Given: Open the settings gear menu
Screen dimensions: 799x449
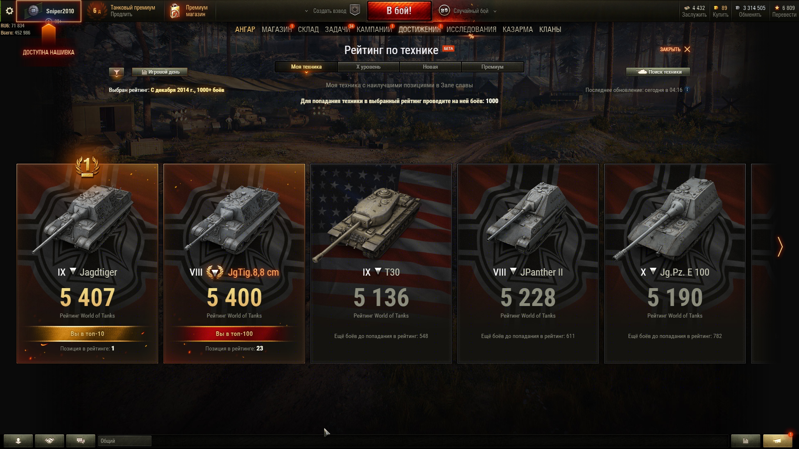Looking at the screenshot, I should [9, 11].
